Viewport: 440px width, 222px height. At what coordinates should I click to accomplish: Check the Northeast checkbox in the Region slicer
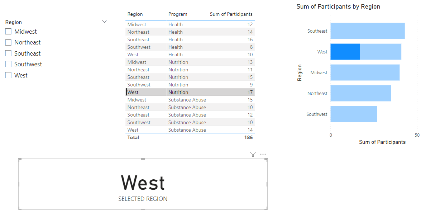[8, 42]
